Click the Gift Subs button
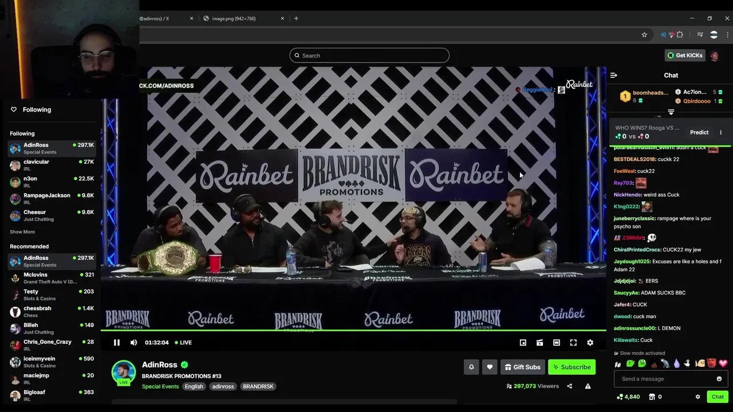This screenshot has height=412, width=733. [x=522, y=367]
